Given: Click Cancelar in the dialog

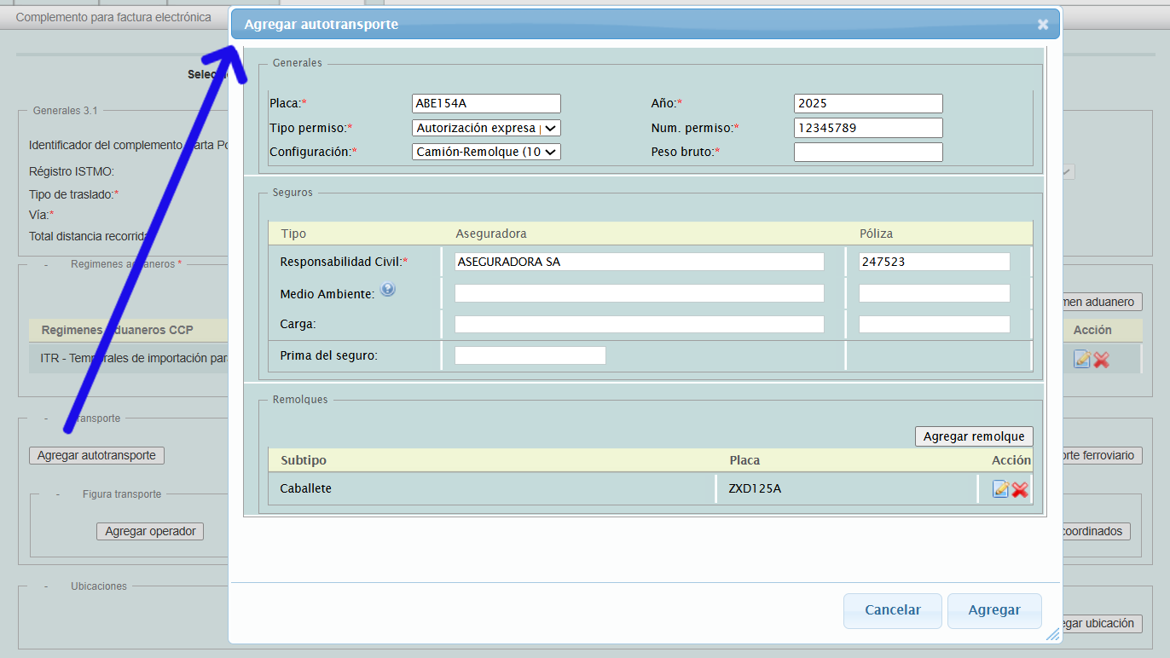Looking at the screenshot, I should pyautogui.click(x=892, y=610).
